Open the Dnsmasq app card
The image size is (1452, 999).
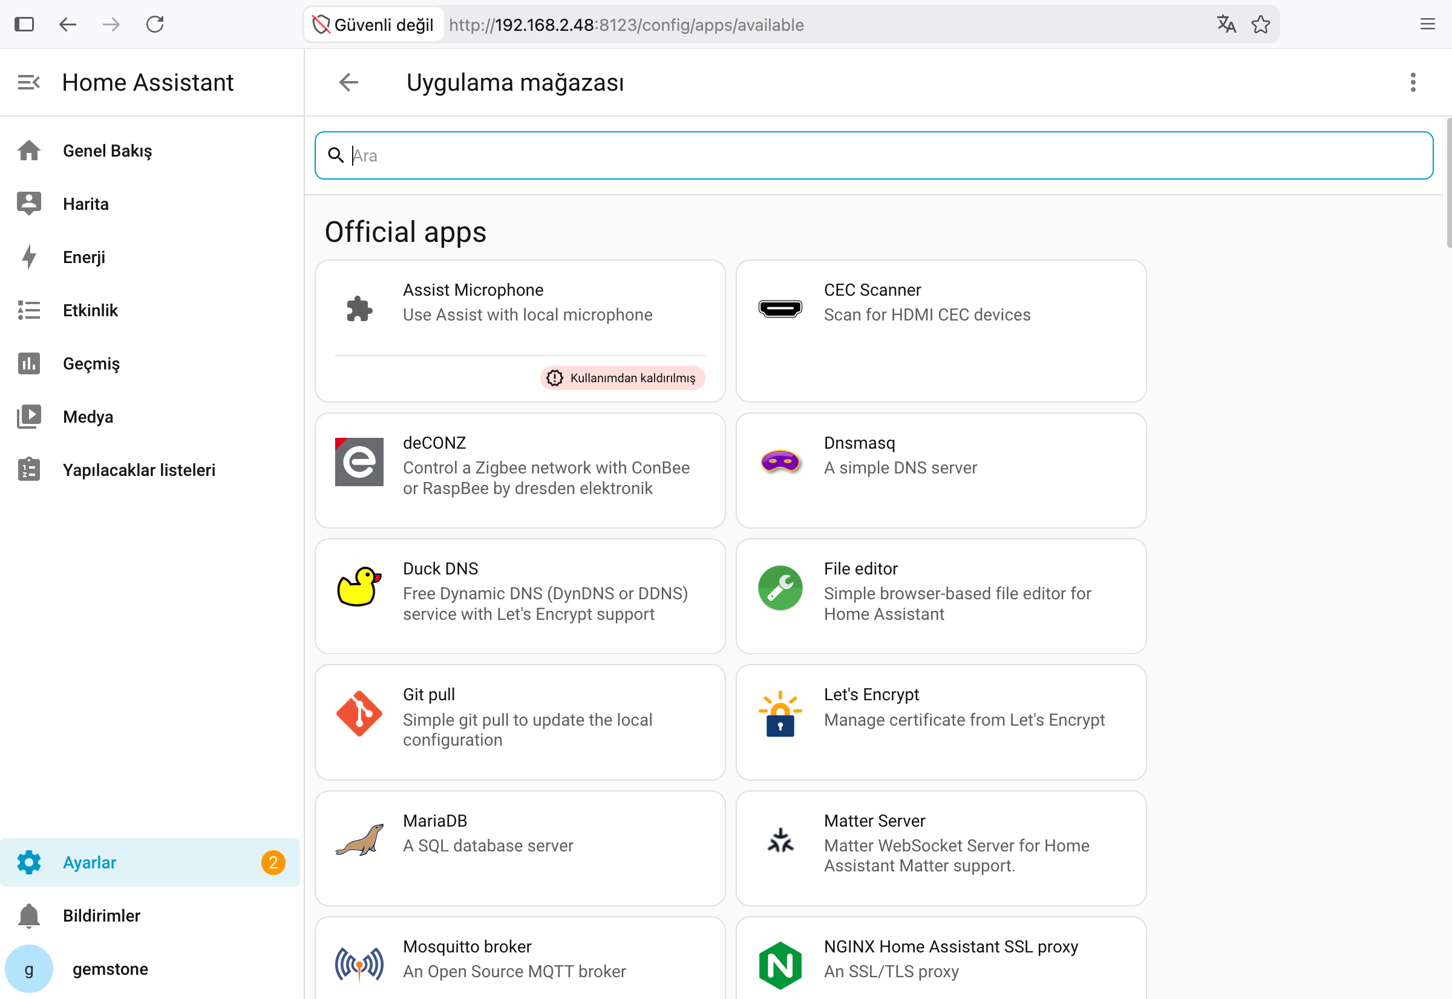(941, 470)
